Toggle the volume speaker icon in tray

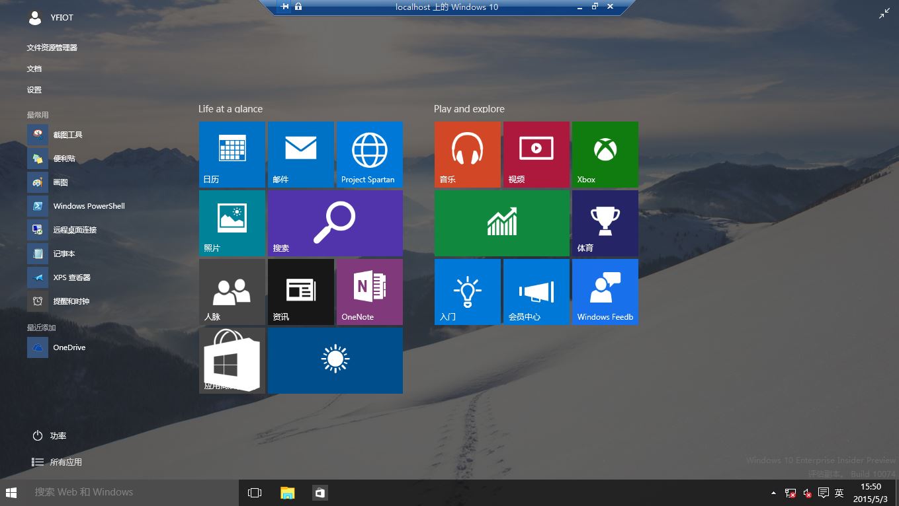tap(807, 493)
